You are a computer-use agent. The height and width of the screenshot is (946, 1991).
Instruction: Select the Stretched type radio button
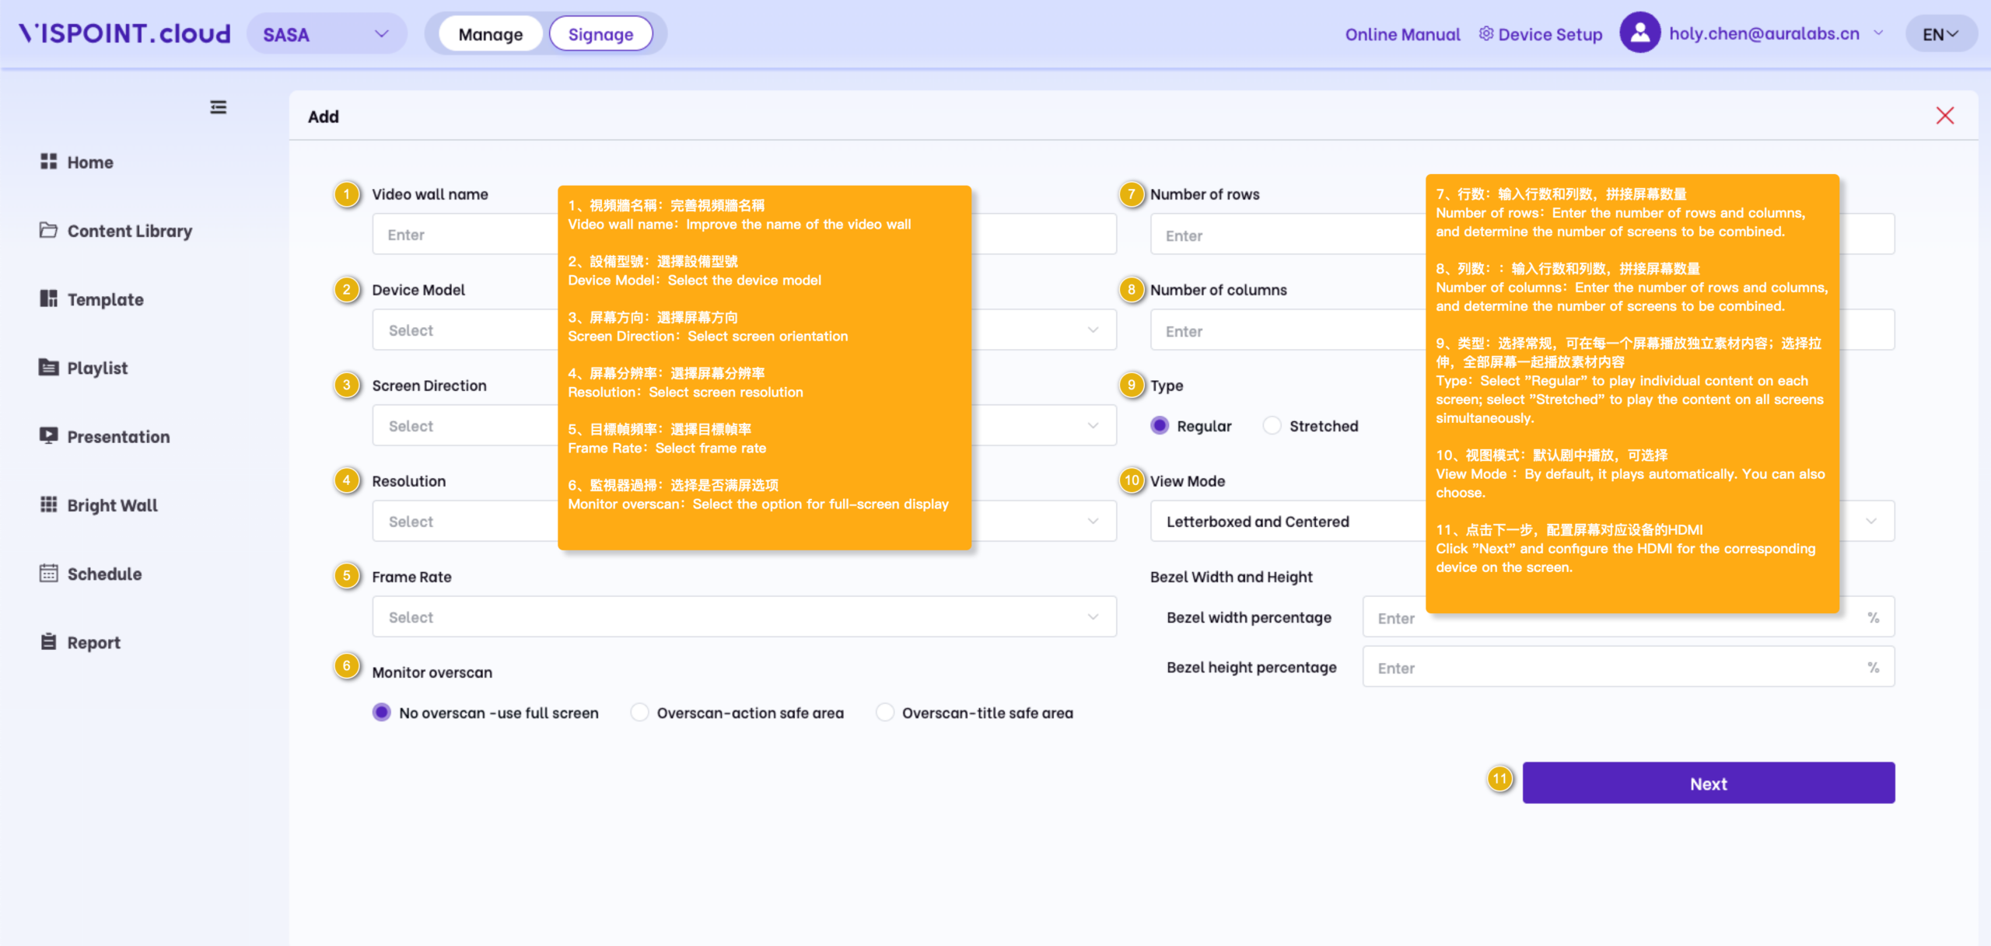1272,426
